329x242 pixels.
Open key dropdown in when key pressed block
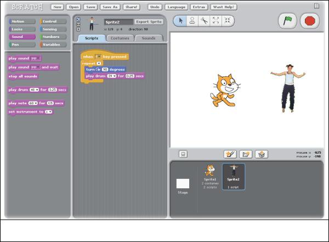[x=98, y=57]
